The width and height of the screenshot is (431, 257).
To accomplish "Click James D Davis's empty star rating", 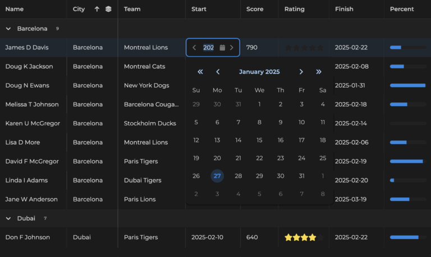I will pyautogui.click(x=304, y=48).
